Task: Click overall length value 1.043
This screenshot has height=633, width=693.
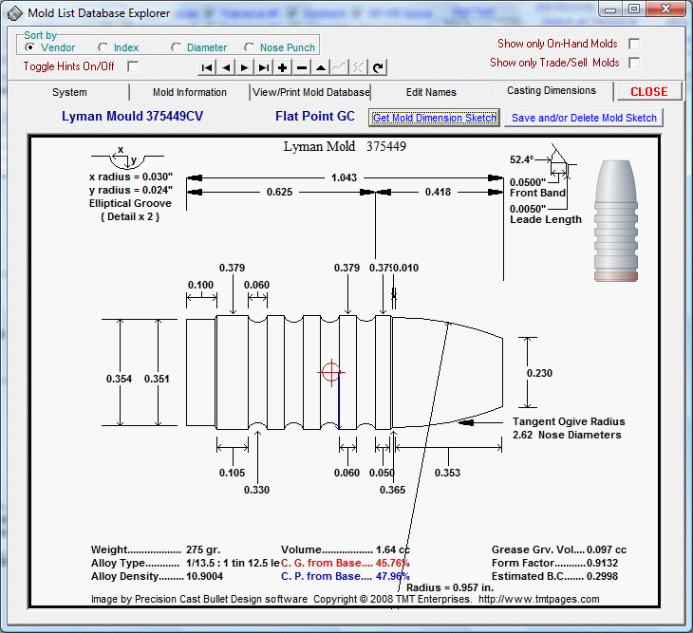Action: click(x=344, y=177)
